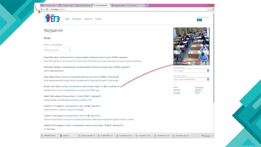261x147 pixels.
Task: Open the г. Москва link in third entry
Action: (x=63, y=77)
